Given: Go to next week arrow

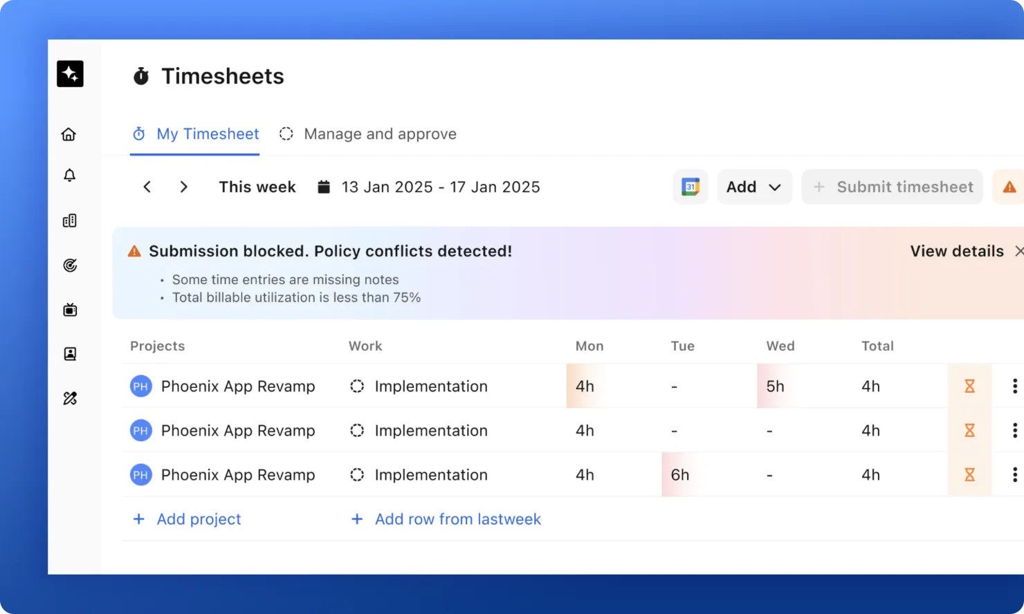Looking at the screenshot, I should coord(183,187).
